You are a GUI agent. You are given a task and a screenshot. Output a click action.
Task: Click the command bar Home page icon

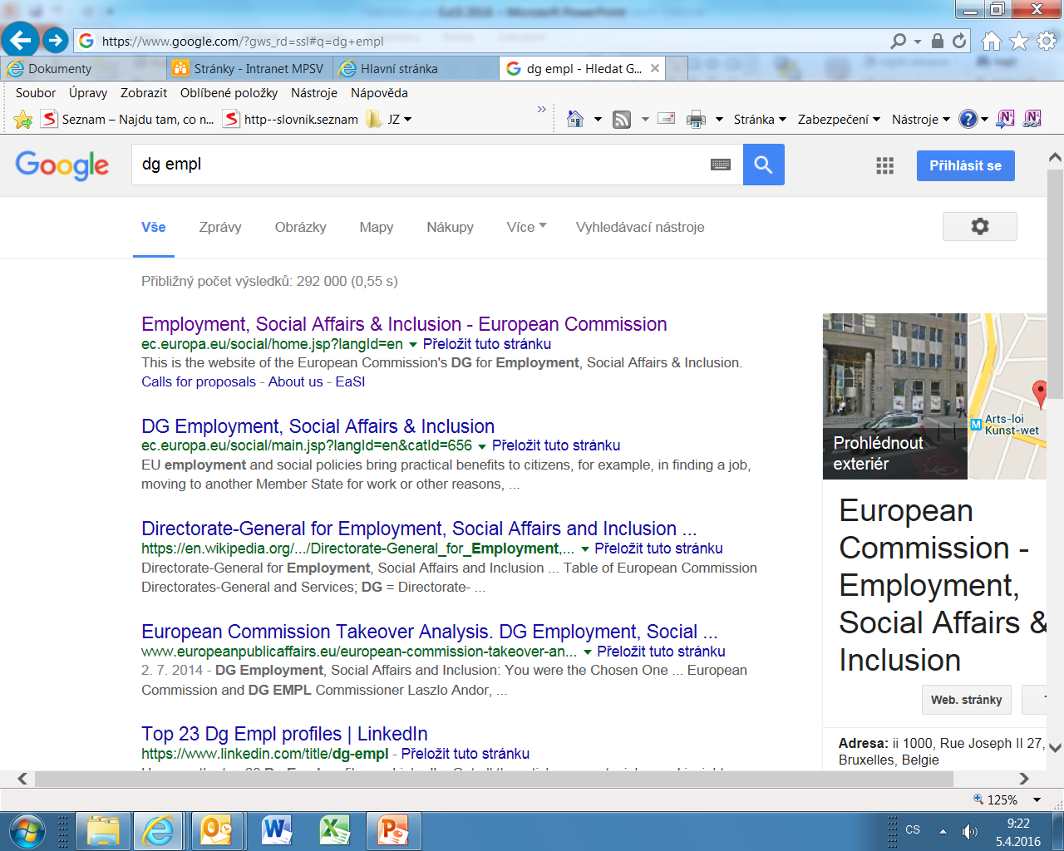point(575,119)
